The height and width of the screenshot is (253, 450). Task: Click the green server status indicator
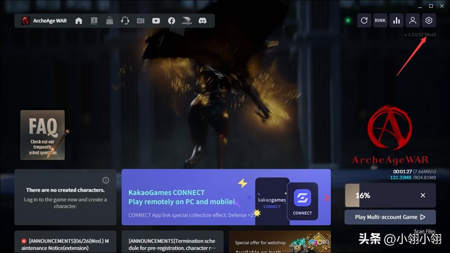click(348, 20)
